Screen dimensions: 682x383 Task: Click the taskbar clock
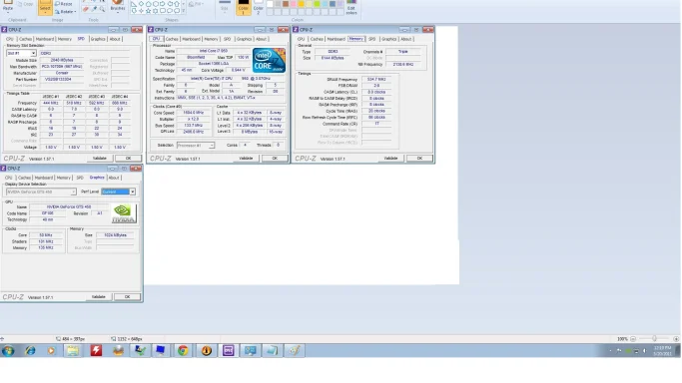pyautogui.click(x=662, y=351)
